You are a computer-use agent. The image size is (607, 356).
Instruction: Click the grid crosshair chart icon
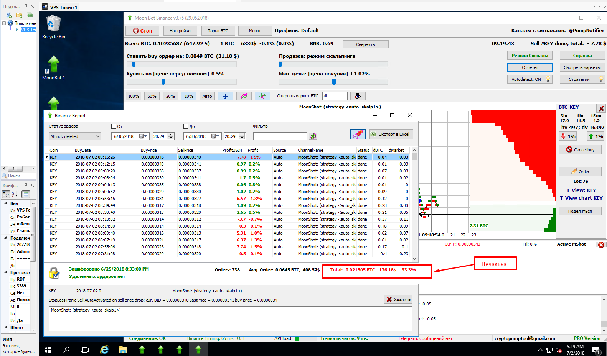click(225, 96)
